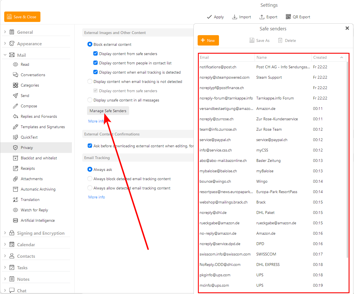Click New to add safe sender
This screenshot has height=294, width=354.
click(x=208, y=40)
